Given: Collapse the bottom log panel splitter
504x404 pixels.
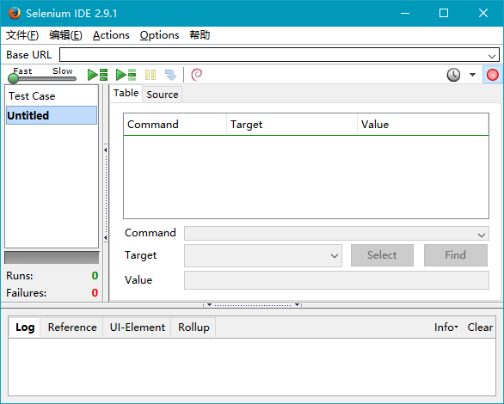Looking at the screenshot, I should 253,304.
